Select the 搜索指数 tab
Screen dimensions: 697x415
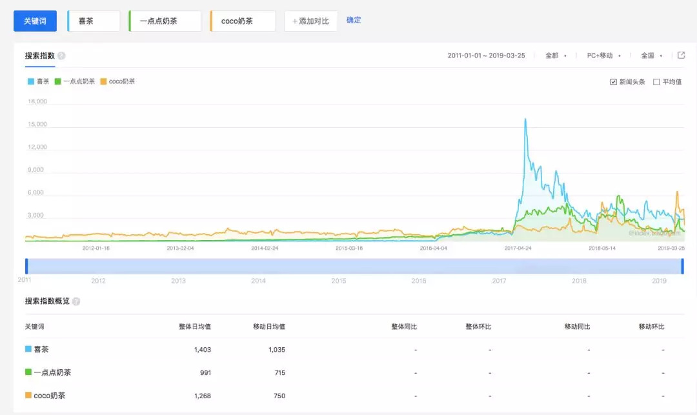pos(39,56)
